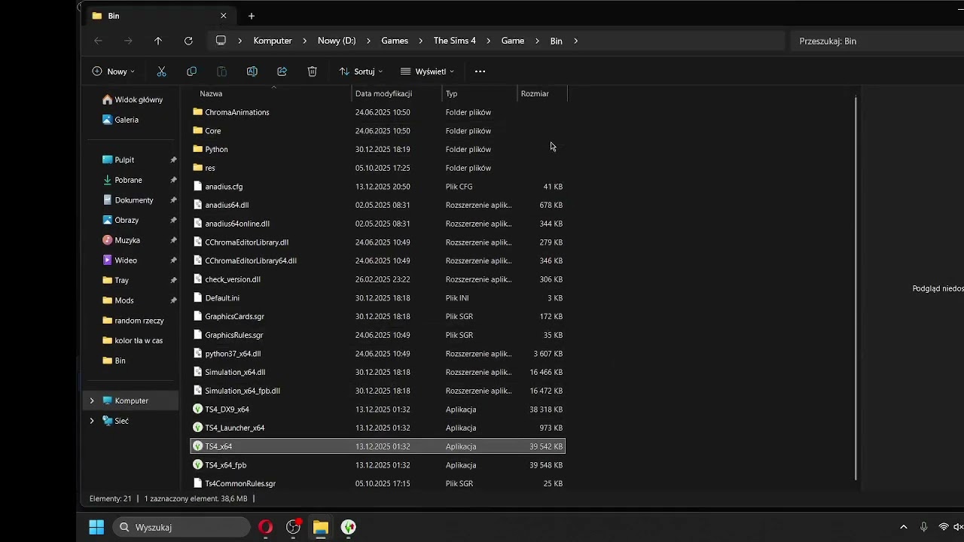Image resolution: width=964 pixels, height=542 pixels.
Task: Click the Sims 4 icon in taskbar
Action: point(349,527)
